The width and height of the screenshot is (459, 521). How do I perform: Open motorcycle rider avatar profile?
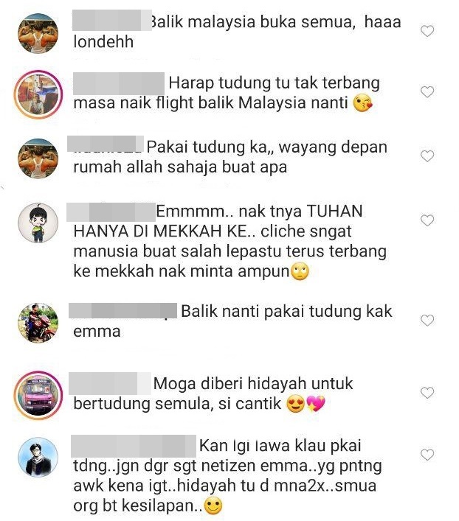pyautogui.click(x=38, y=323)
